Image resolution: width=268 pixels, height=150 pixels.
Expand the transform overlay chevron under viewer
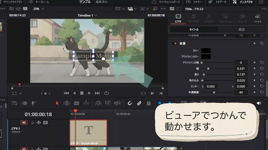click(21, 94)
